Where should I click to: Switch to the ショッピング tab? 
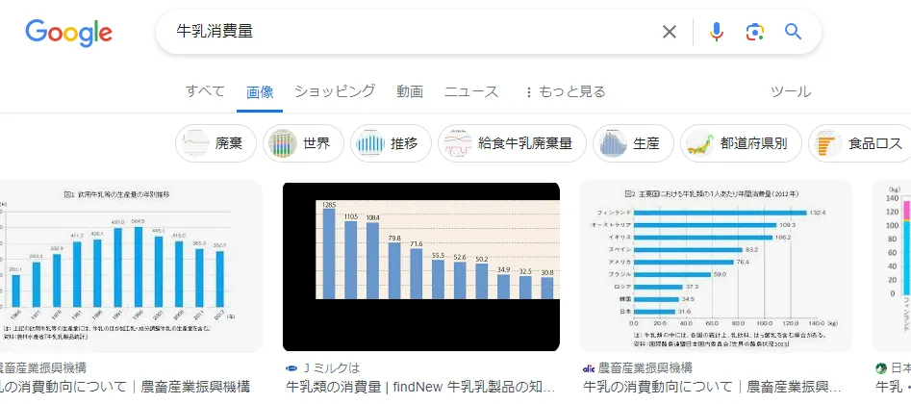[x=335, y=91]
